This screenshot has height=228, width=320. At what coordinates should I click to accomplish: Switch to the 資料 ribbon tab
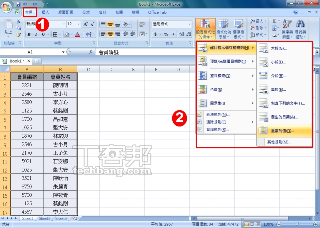pos(103,12)
